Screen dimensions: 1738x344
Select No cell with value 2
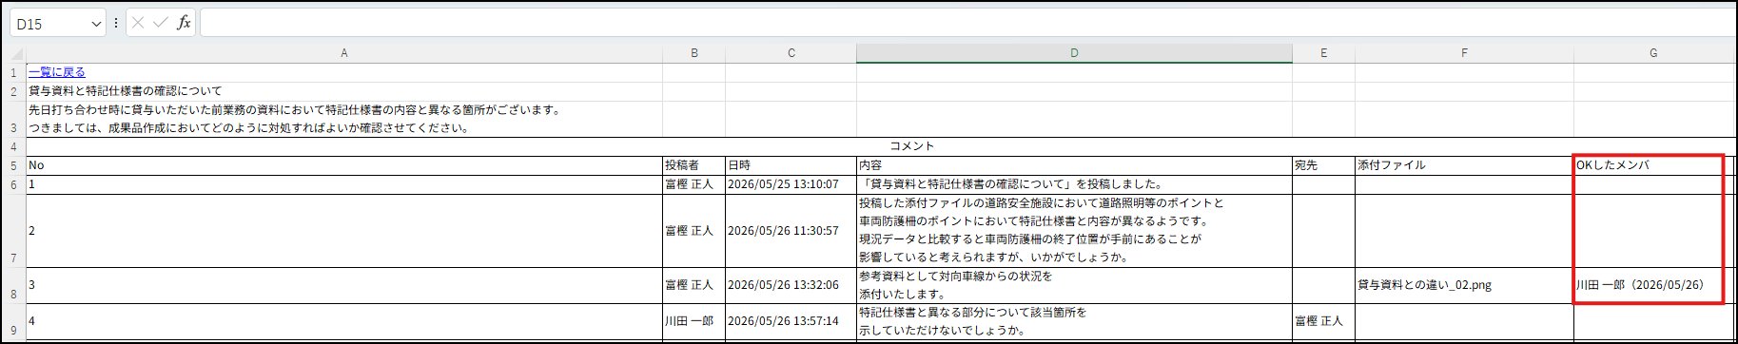344,231
